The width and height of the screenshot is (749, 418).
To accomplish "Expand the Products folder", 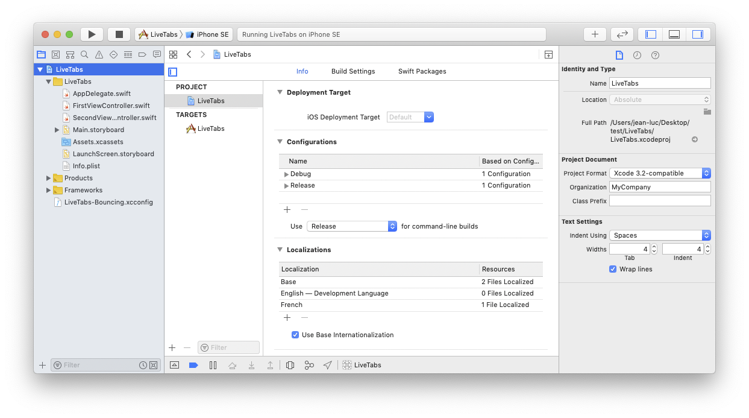I will point(49,178).
